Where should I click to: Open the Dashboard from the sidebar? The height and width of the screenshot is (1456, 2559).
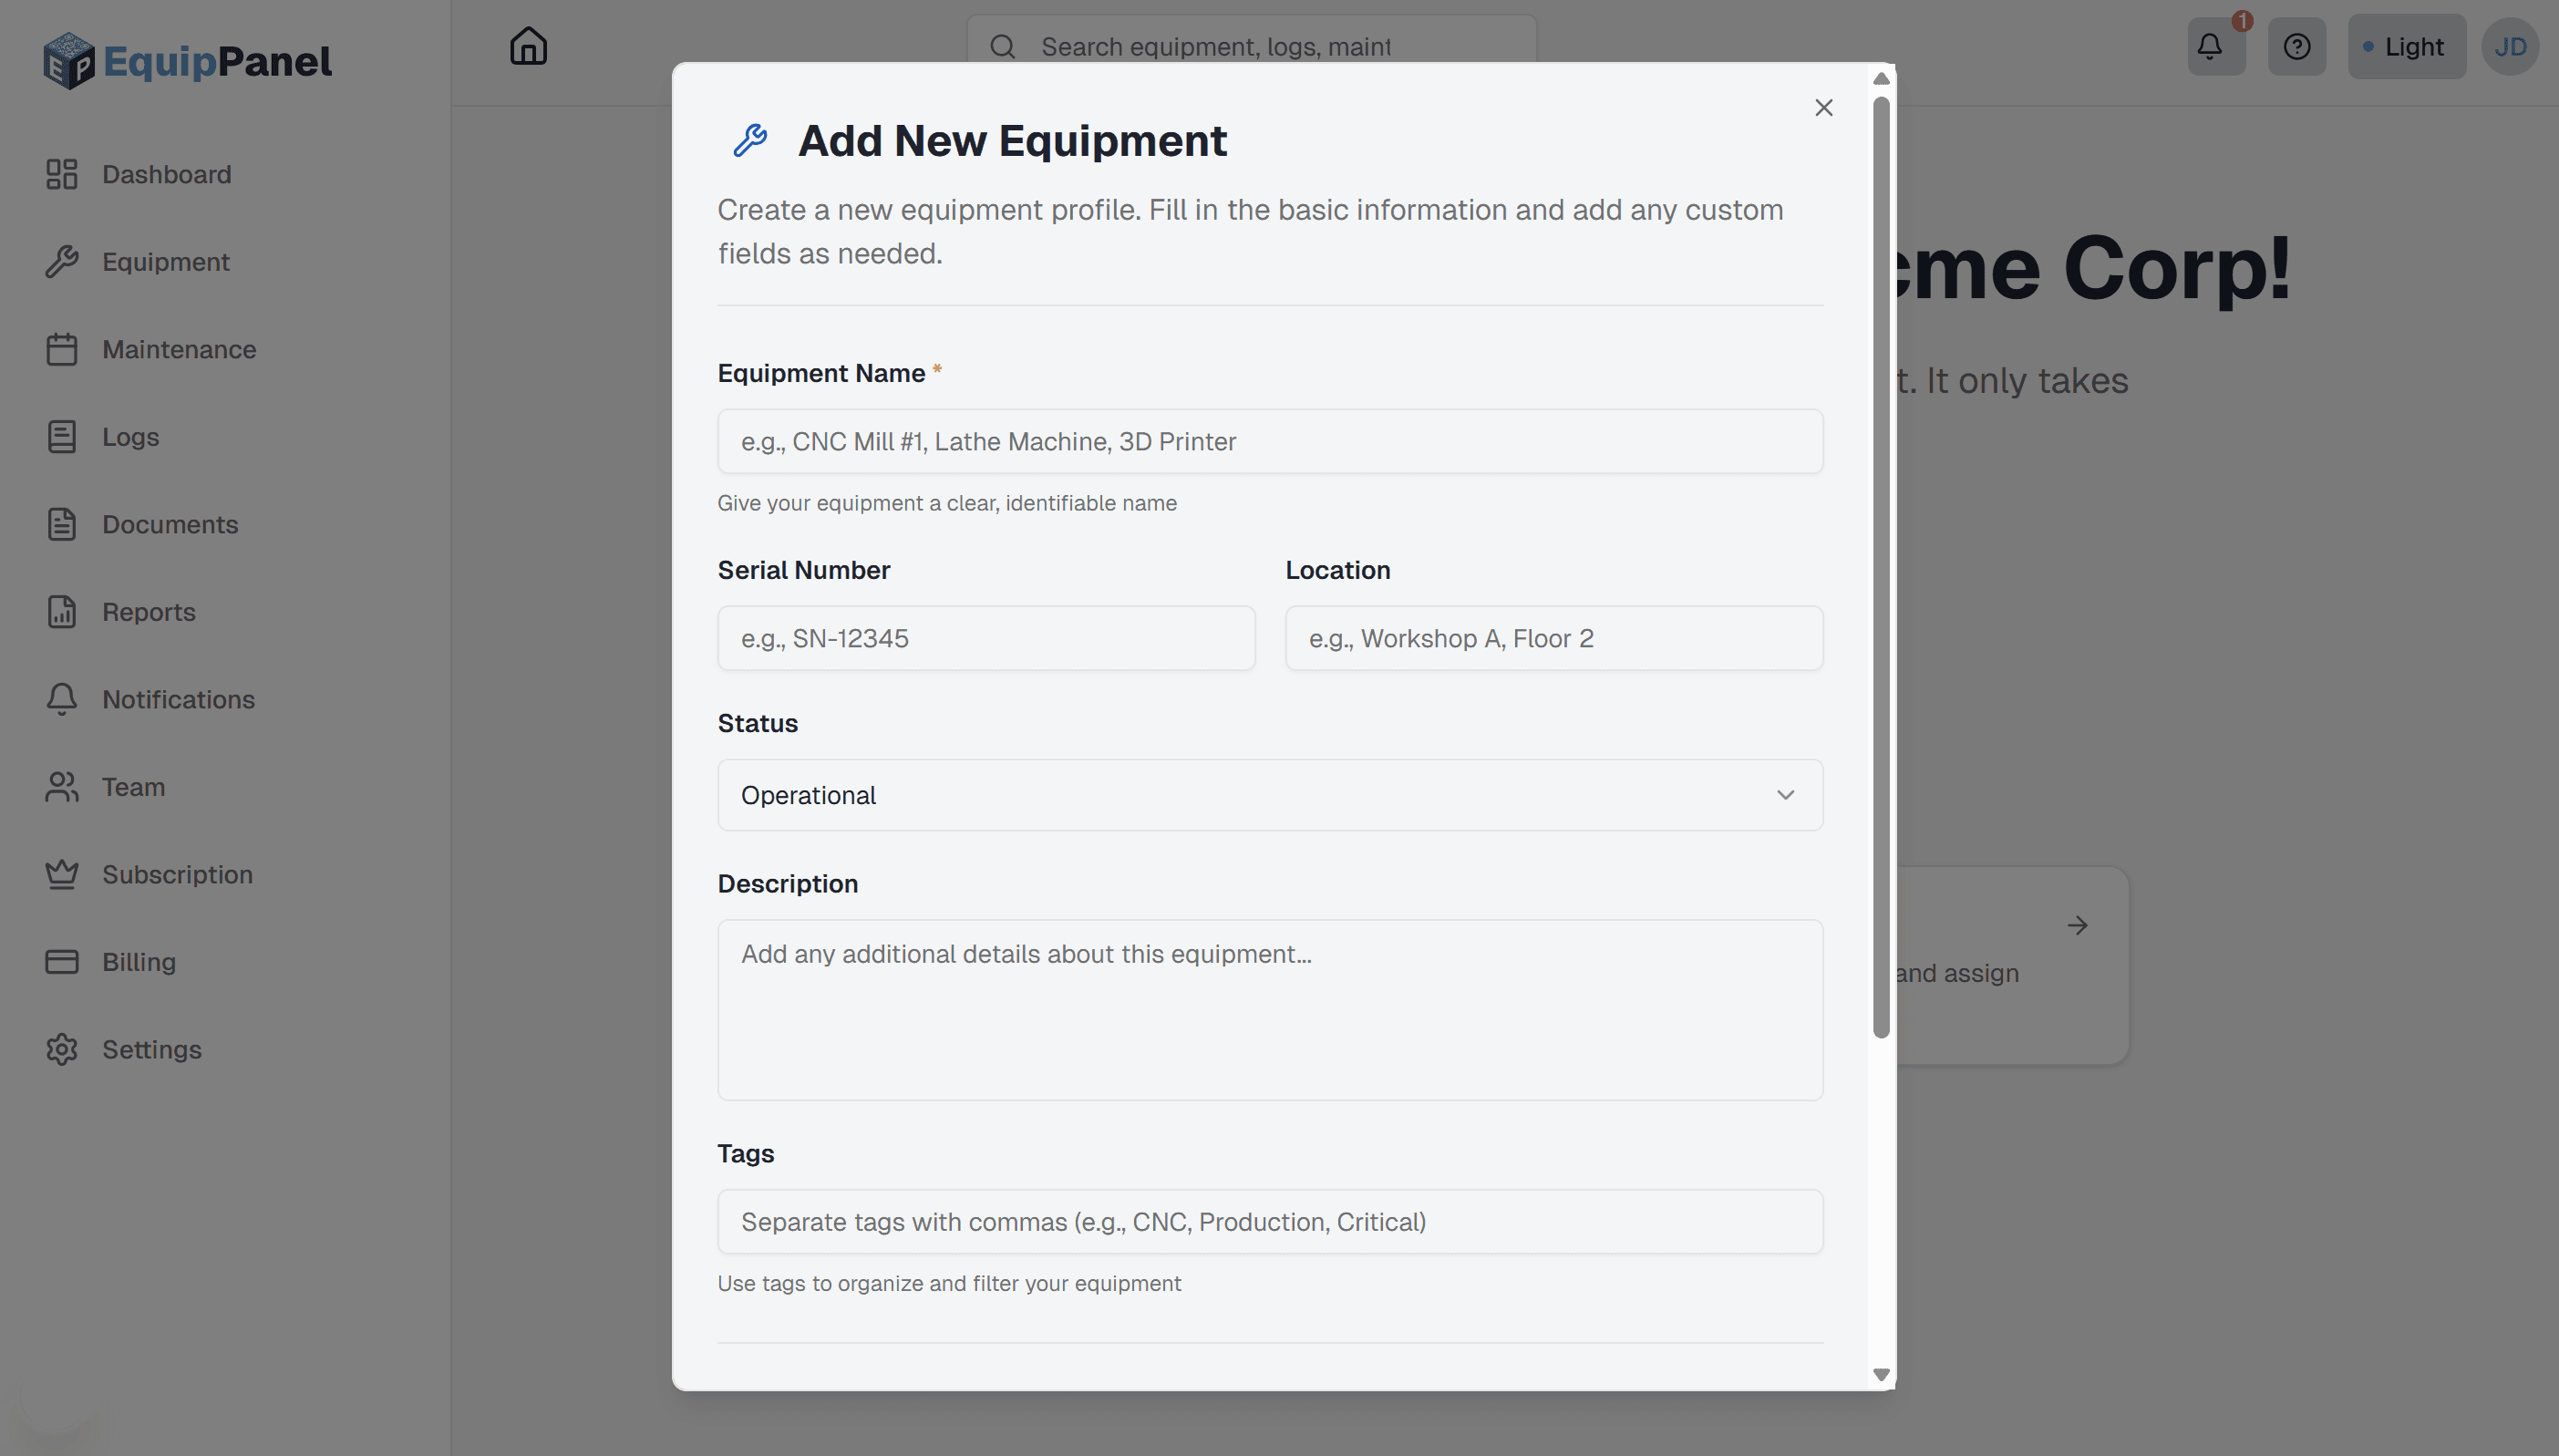(x=166, y=174)
